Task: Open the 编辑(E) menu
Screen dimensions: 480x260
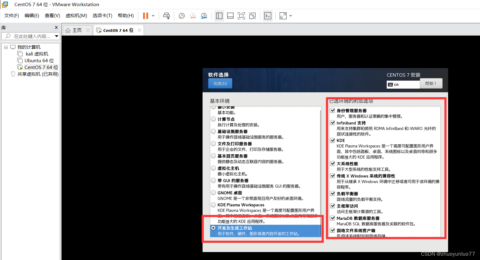Action: pos(32,16)
